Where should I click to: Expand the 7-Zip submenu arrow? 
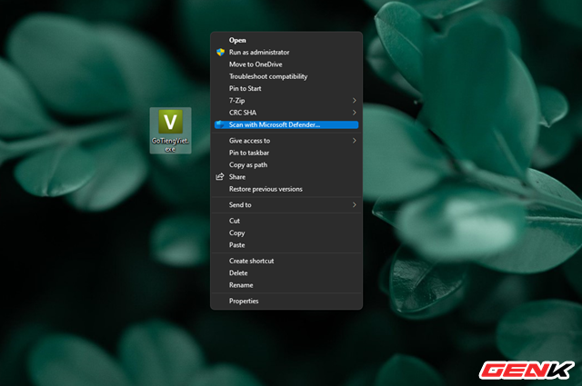354,101
